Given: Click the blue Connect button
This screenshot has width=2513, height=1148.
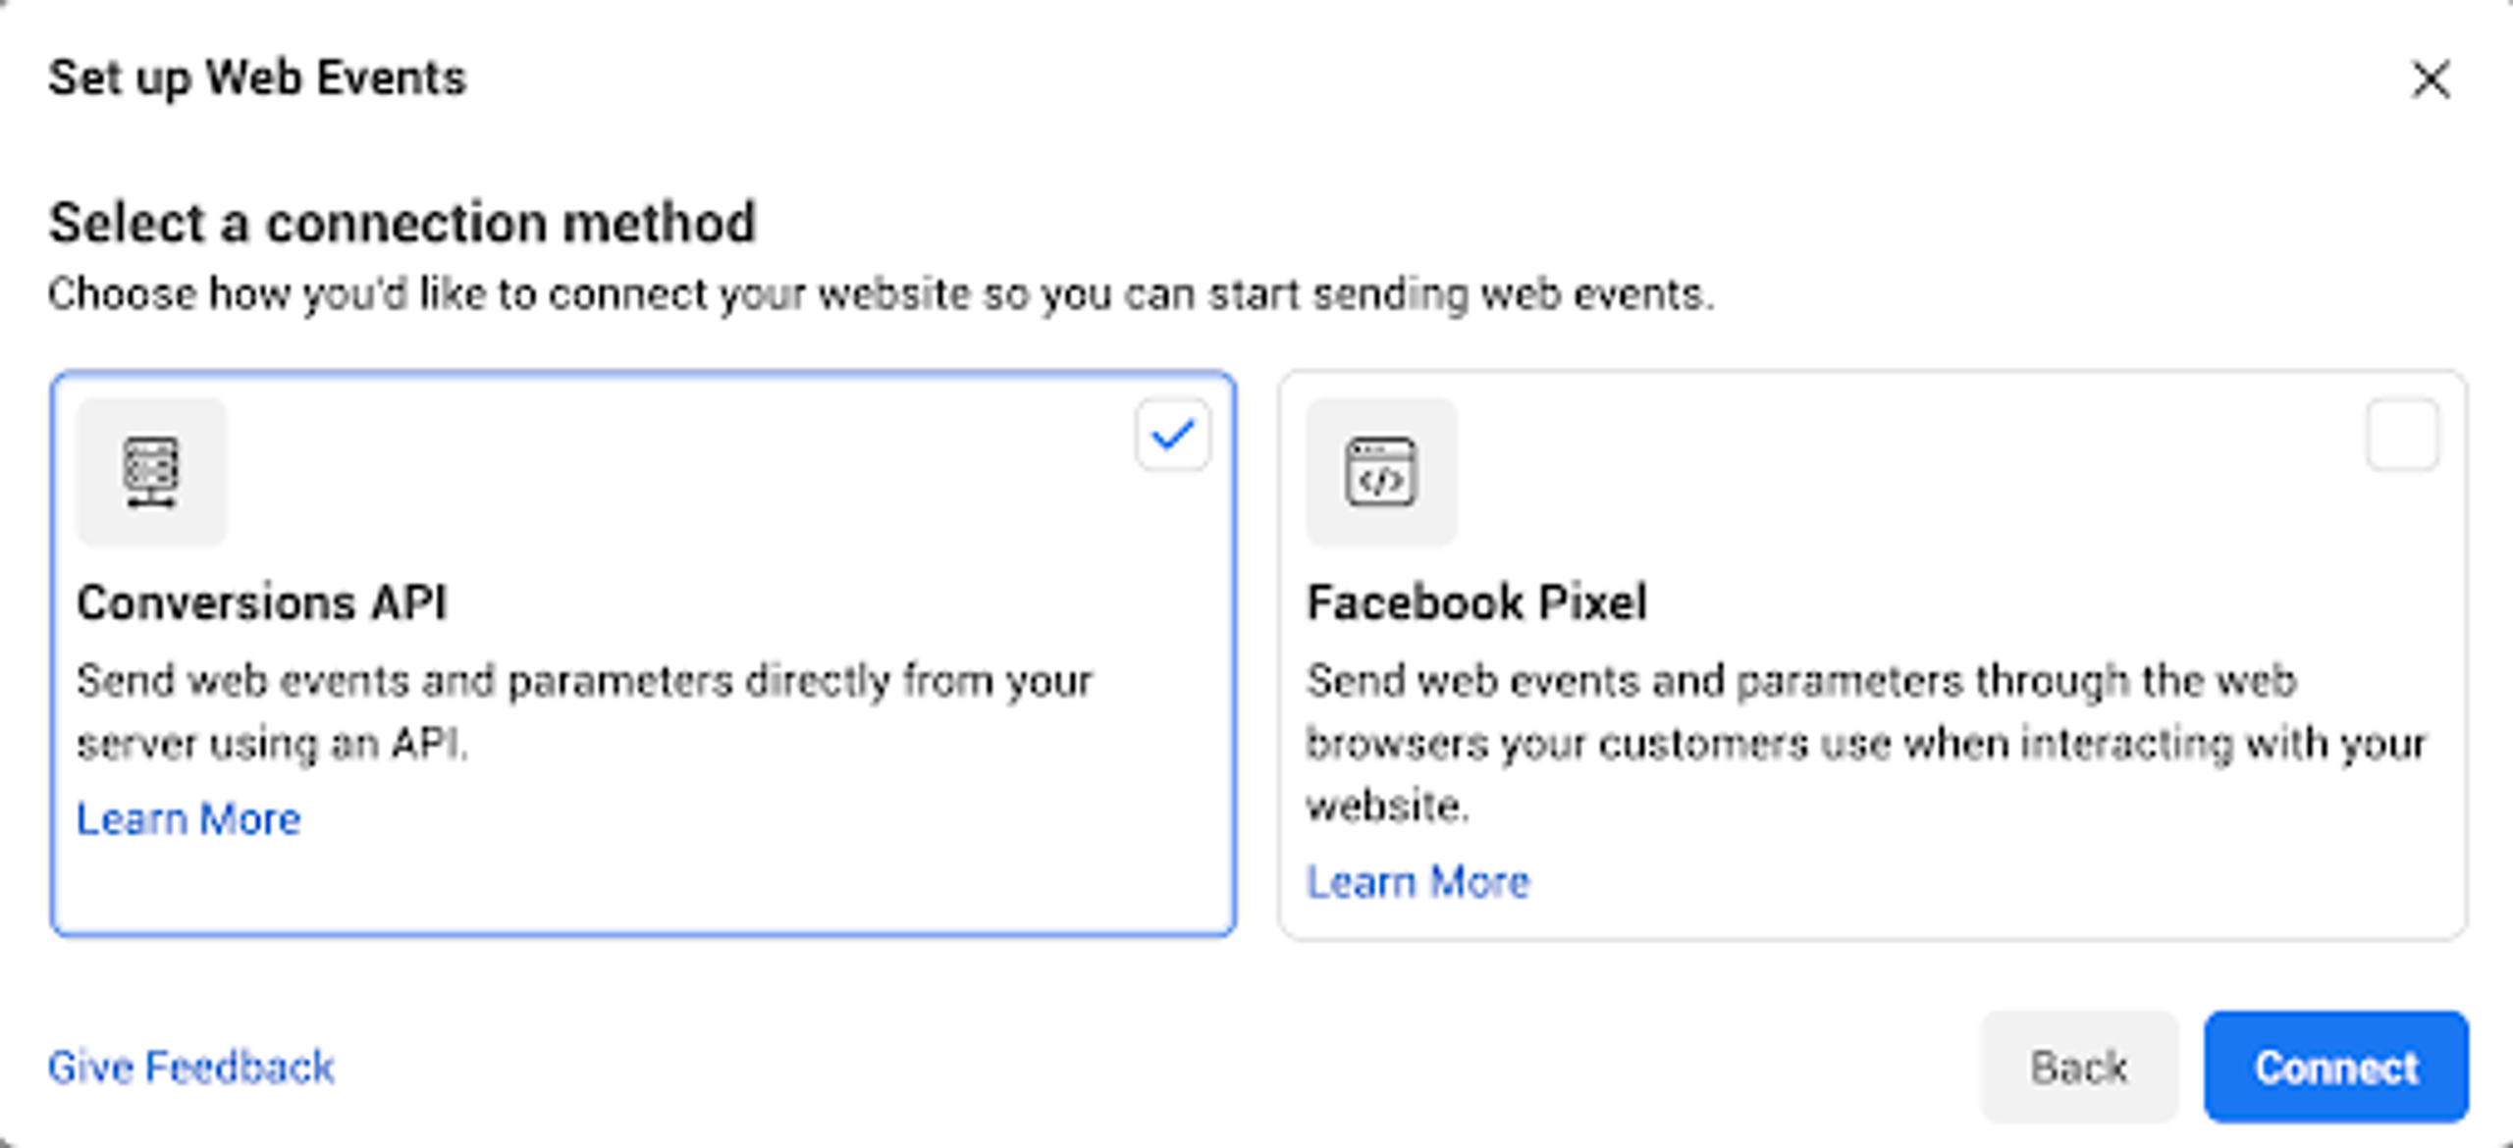Looking at the screenshot, I should [2336, 1068].
